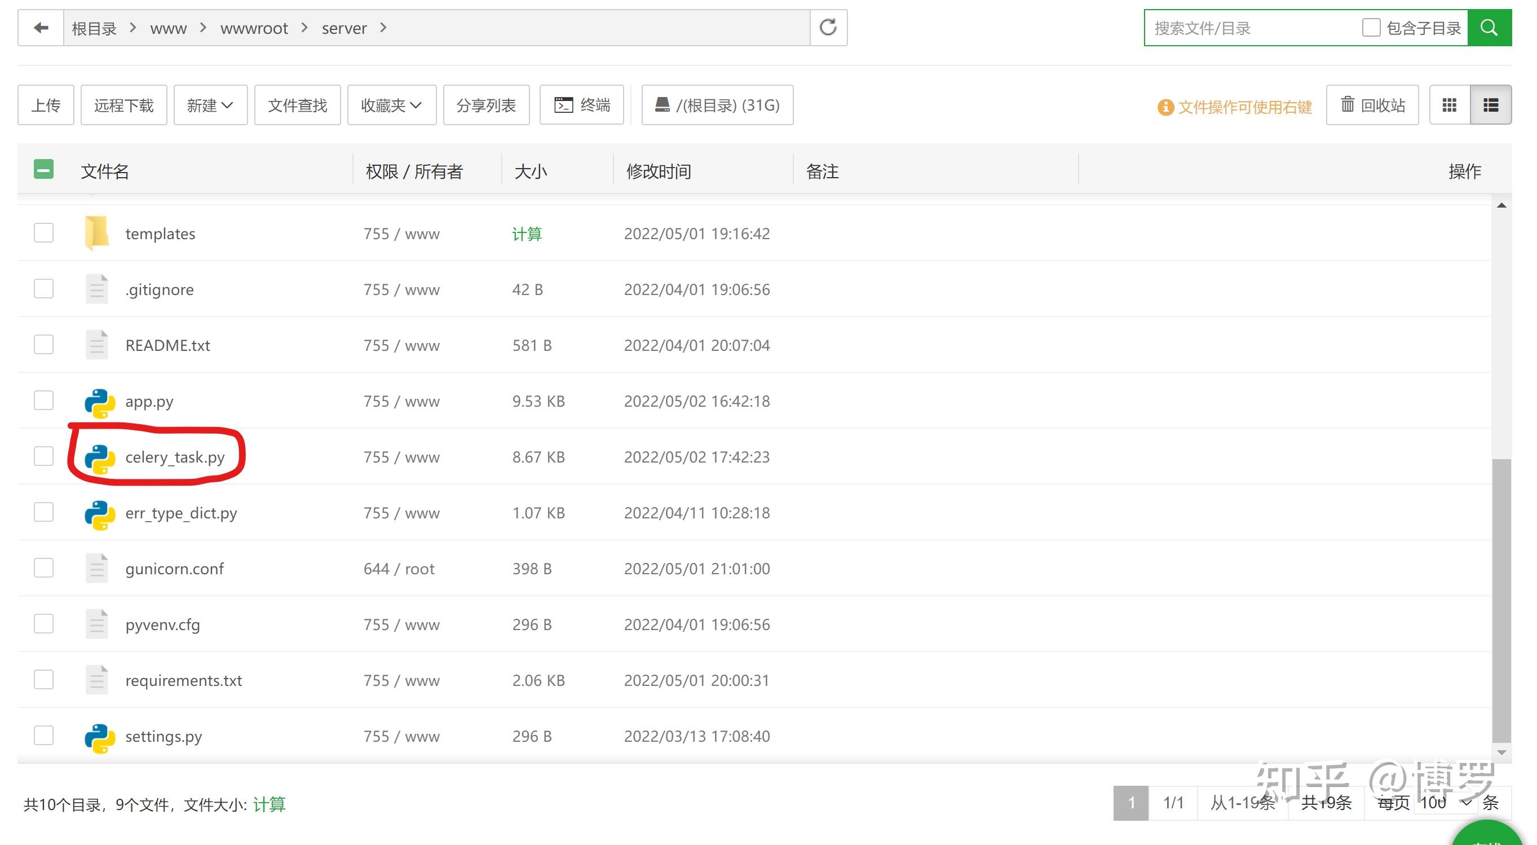Select the app.py file checkbox
The width and height of the screenshot is (1537, 845).
coord(43,401)
